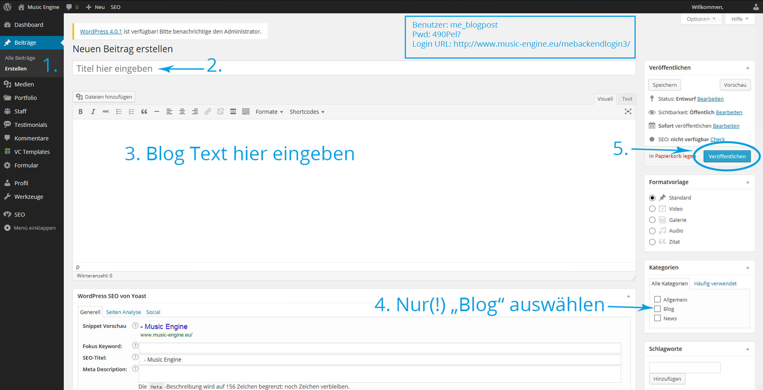
Task: Align text right
Action: (x=195, y=112)
